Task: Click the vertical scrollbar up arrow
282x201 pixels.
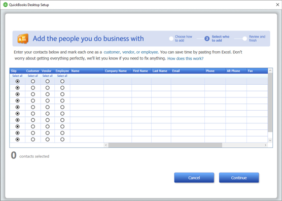Action: (x=270, y=71)
